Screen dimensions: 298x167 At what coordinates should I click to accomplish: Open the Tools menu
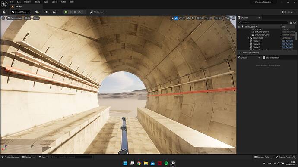click(x=38, y=2)
